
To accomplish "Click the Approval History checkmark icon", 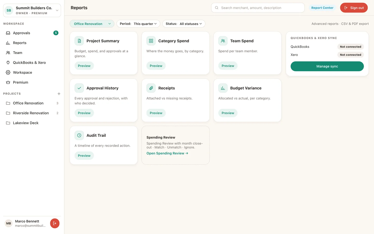I will click(x=79, y=88).
